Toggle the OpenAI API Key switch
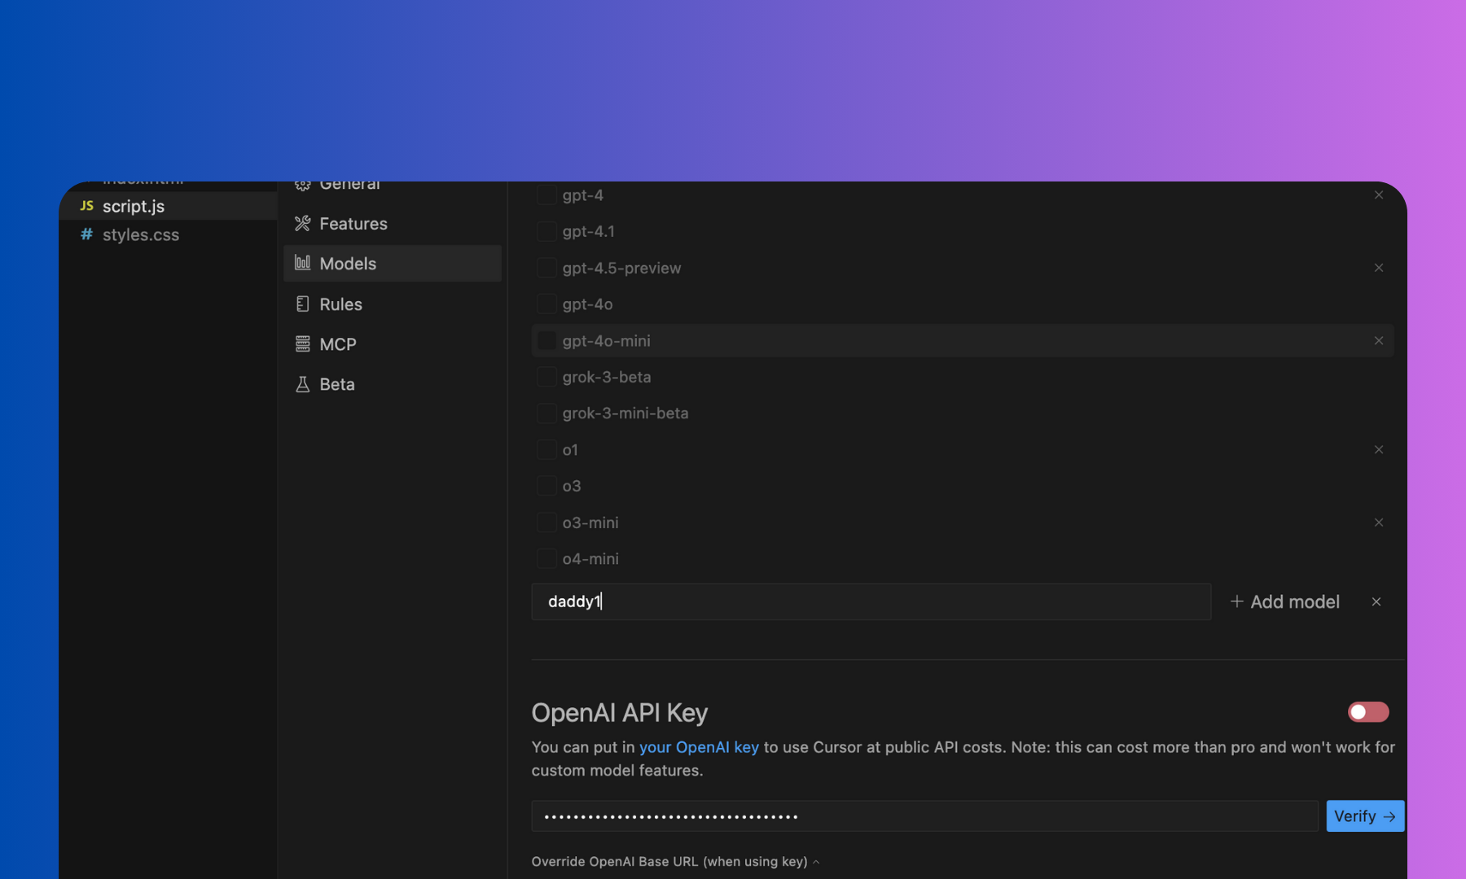This screenshot has height=879, width=1466. 1368,712
